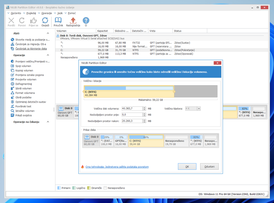Click the Osvježi refresh toolbar icon
This screenshot has height=203, width=274.
coord(45,22)
